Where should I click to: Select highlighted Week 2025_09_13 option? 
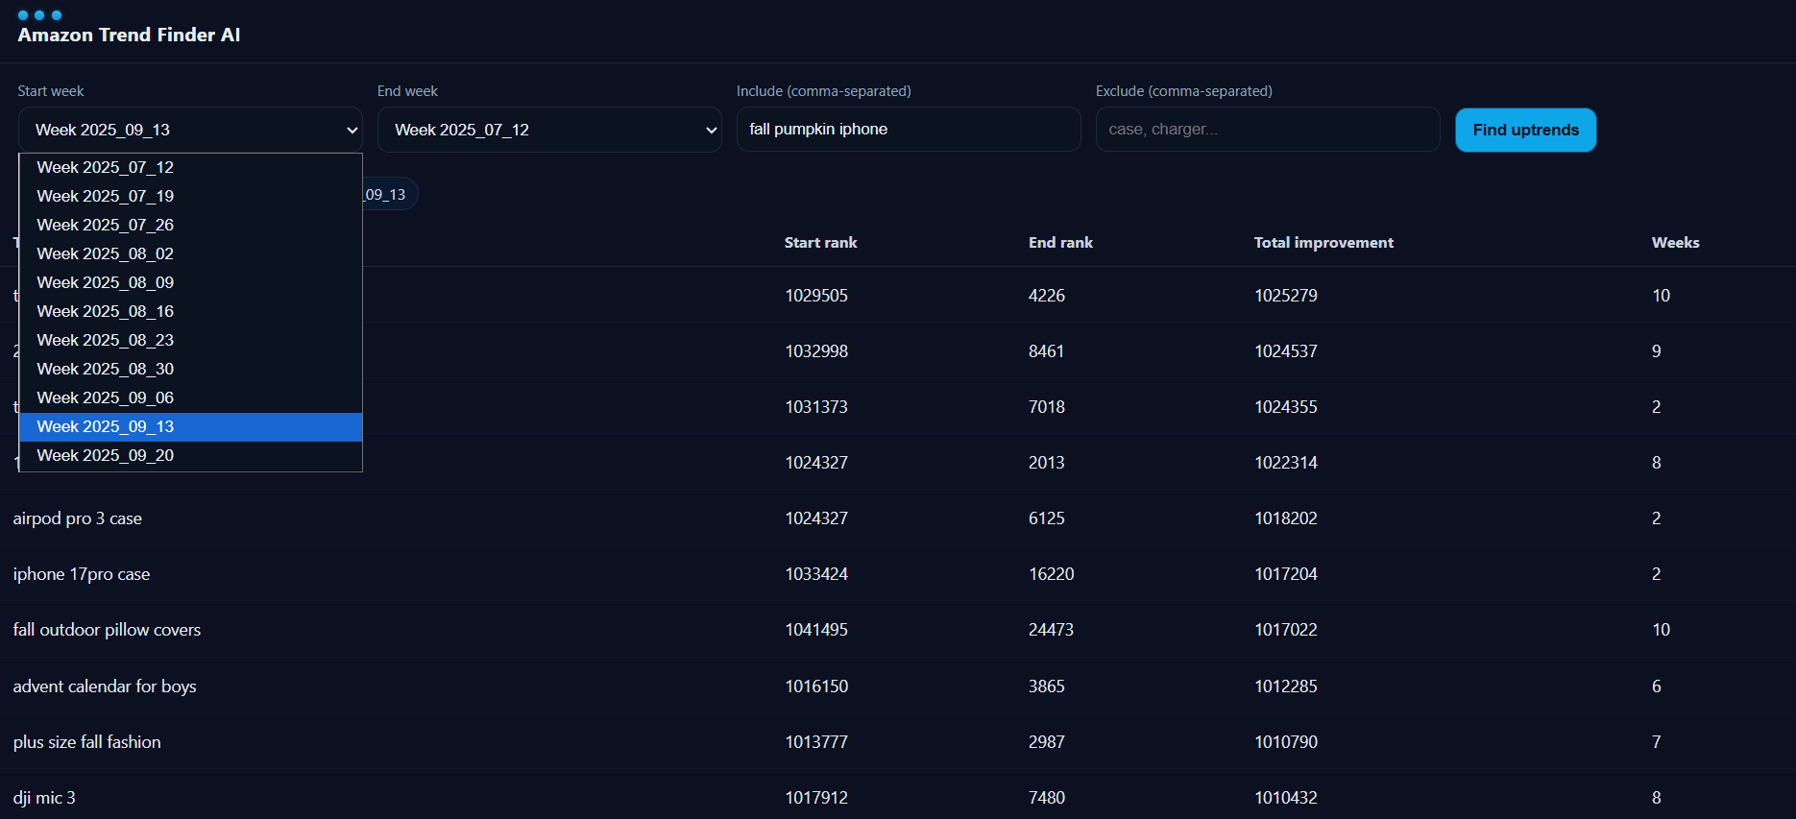[x=106, y=426]
